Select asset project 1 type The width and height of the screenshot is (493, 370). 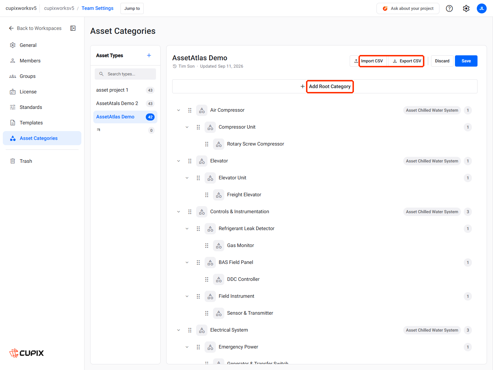click(125, 90)
